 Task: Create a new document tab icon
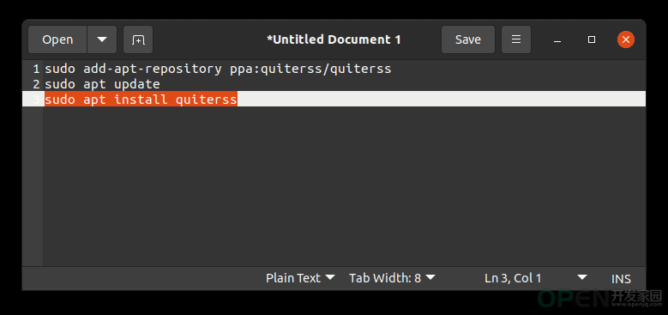pyautogui.click(x=138, y=39)
